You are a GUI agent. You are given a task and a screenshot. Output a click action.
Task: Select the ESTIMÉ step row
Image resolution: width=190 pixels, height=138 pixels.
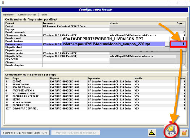click(x=95, y=81)
